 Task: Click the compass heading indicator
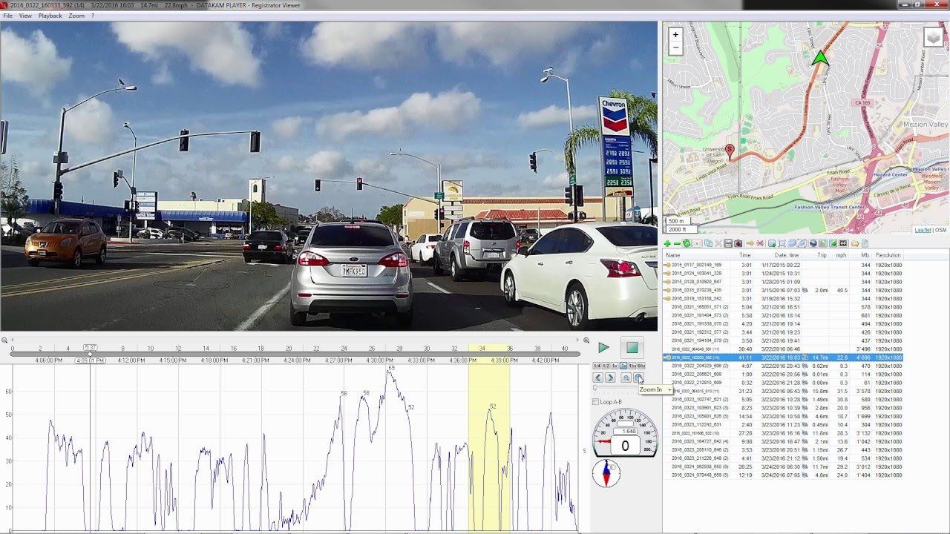pyautogui.click(x=606, y=473)
